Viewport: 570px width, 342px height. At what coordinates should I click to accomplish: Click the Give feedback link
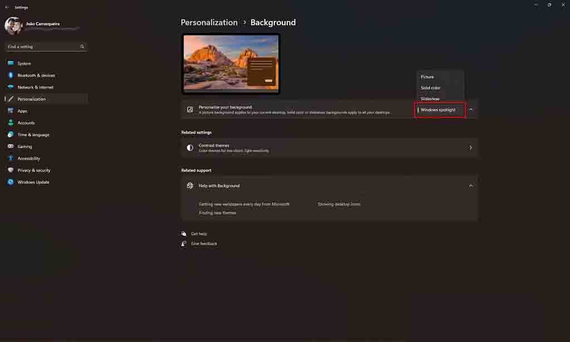coord(204,244)
